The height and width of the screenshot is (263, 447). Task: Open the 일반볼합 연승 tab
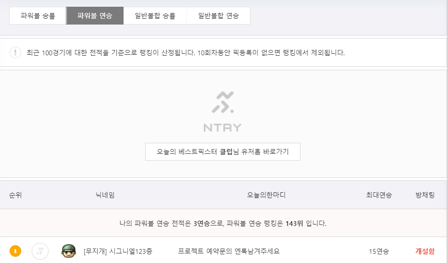(218, 16)
